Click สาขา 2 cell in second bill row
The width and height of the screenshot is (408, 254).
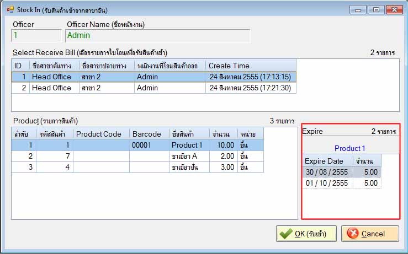click(107, 88)
